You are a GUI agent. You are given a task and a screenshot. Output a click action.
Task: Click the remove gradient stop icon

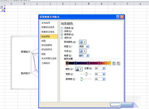pyautogui.click(x=118, y=63)
